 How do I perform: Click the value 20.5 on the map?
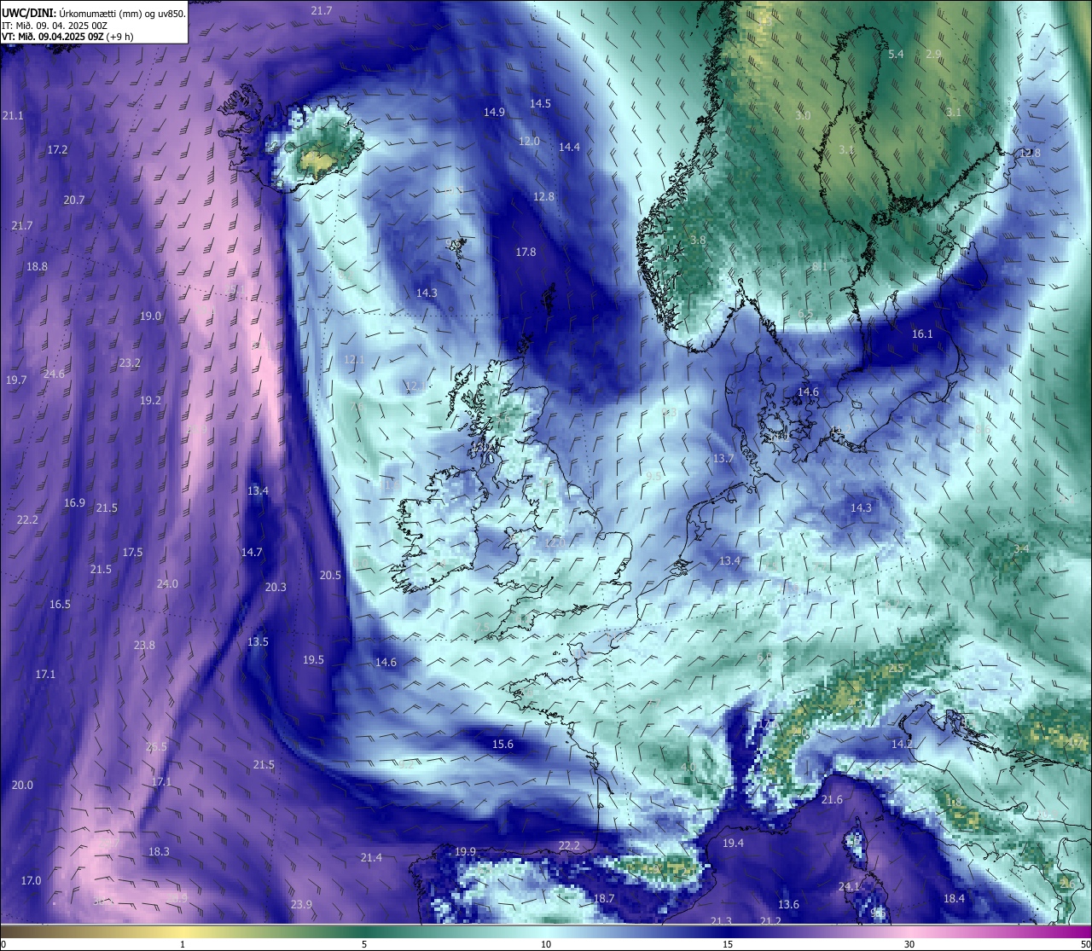[x=330, y=575]
